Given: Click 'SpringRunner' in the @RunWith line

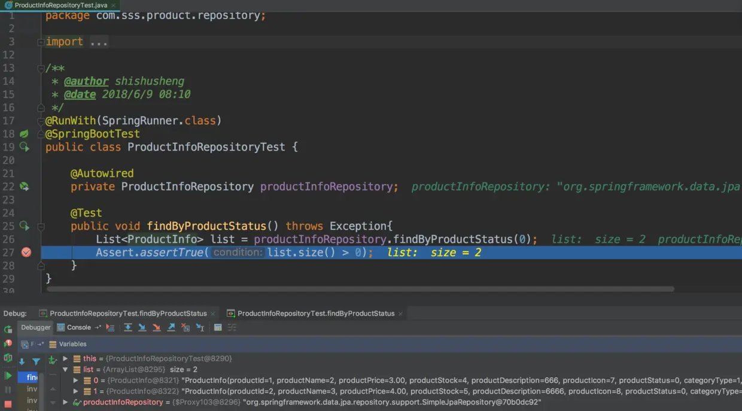Looking at the screenshot, I should coord(140,121).
